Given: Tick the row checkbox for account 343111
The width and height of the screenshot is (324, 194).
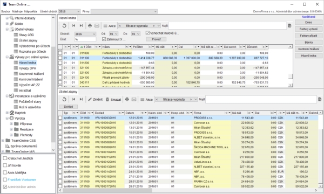Looking at the screenshot, I should 60,82.
